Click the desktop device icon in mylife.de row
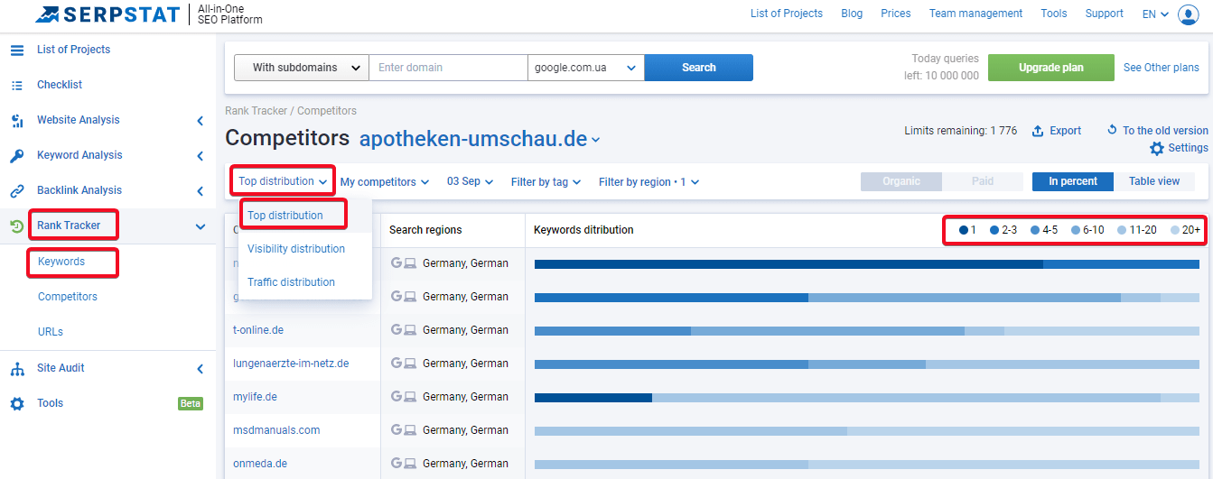This screenshot has height=479, width=1213. click(x=410, y=397)
